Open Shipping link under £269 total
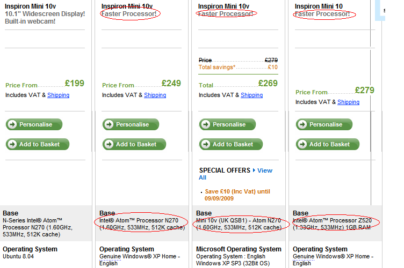The height and width of the screenshot is (268, 404). coord(252,95)
